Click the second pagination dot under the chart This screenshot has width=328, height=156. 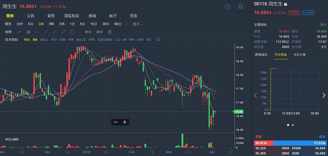[293, 125]
